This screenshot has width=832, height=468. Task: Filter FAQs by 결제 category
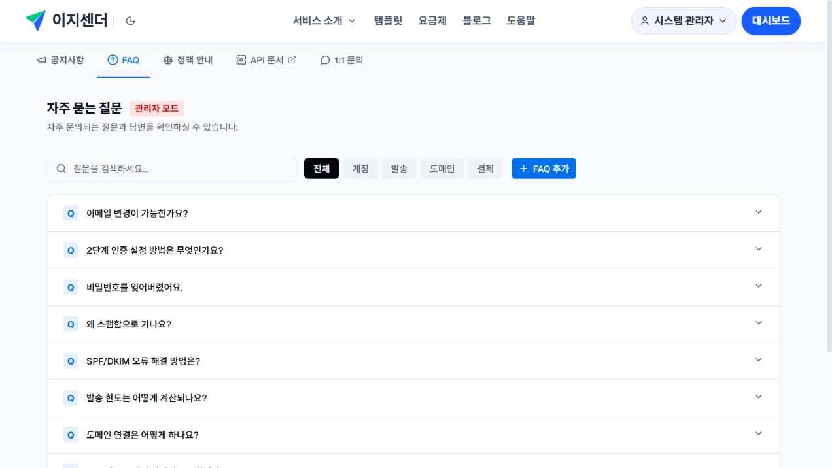coord(485,169)
